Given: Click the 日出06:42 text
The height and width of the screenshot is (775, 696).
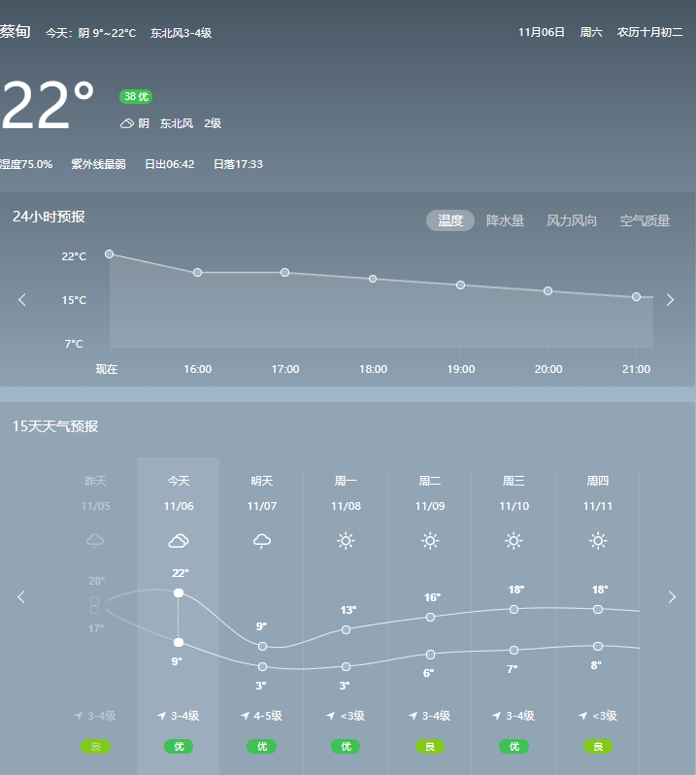Looking at the screenshot, I should coord(170,164).
